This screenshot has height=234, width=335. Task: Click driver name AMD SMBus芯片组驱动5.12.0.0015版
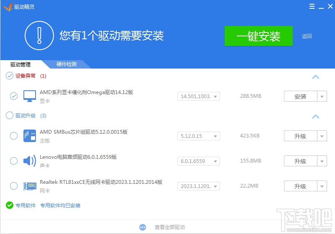(84, 132)
